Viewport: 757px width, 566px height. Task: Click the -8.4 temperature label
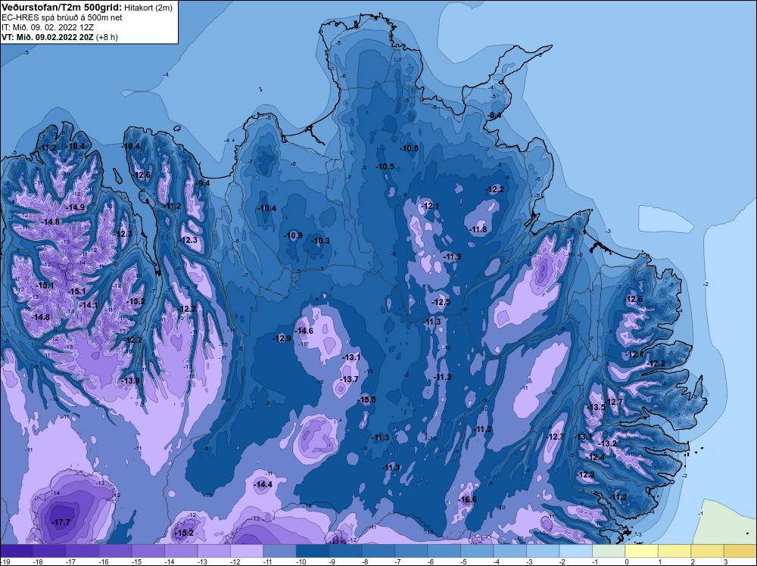point(494,116)
